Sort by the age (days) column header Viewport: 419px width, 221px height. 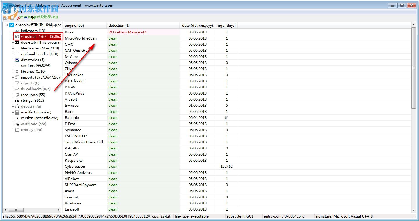[x=227, y=26]
